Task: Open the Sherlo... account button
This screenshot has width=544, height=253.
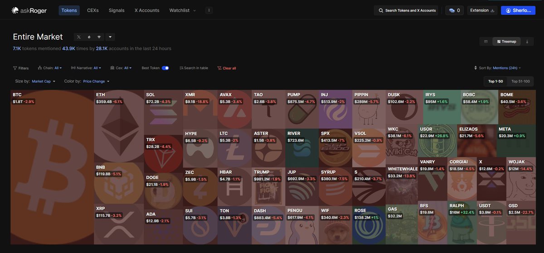Action: tap(518, 10)
